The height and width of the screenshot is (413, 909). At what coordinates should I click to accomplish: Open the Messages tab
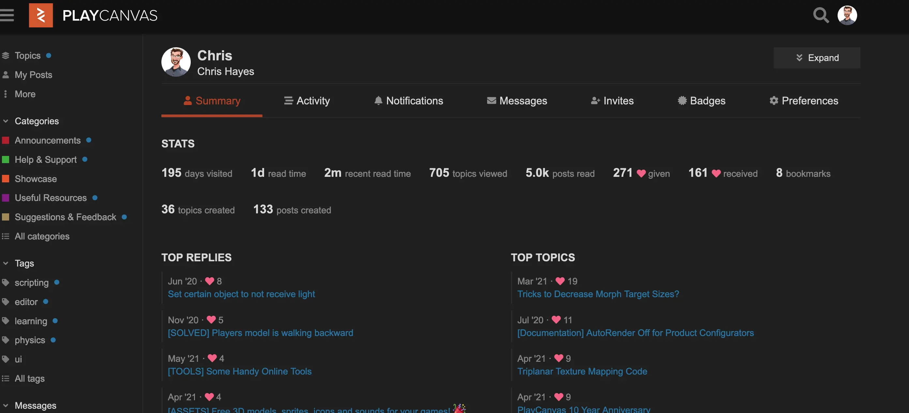(x=516, y=100)
